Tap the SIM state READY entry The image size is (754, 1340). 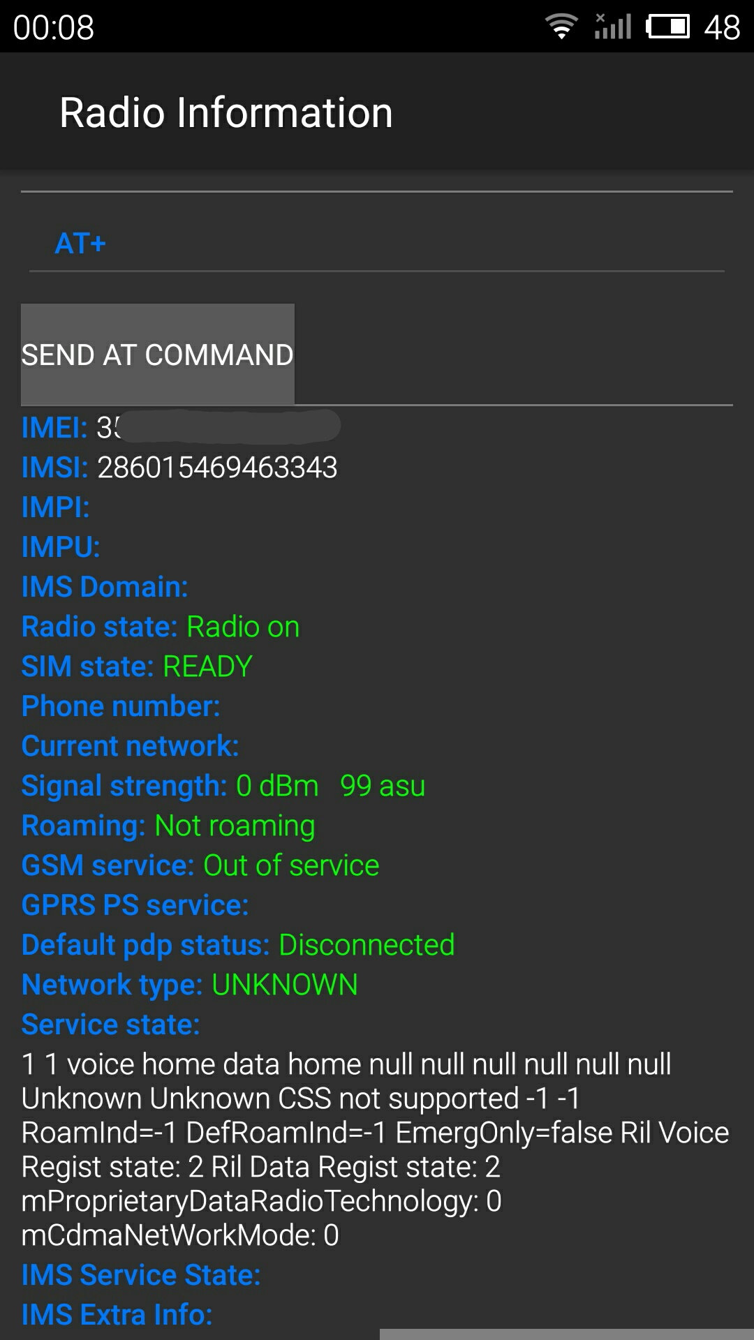coord(137,667)
